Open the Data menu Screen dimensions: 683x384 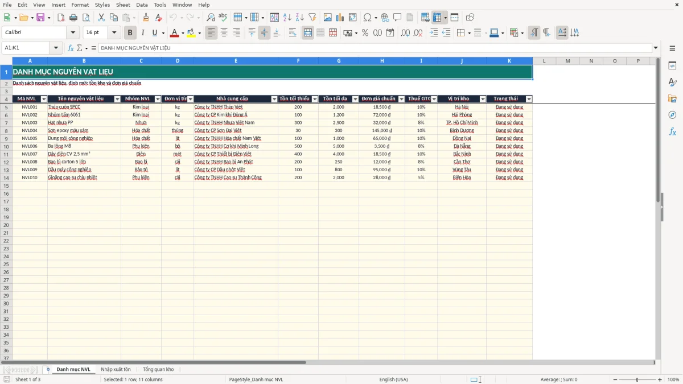pos(142,5)
